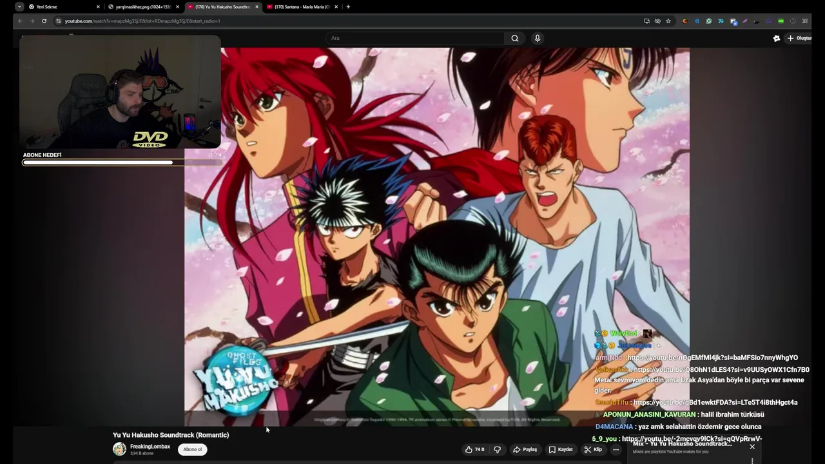
Task: Close the Yeni Sekme tab
Action: (x=98, y=6)
